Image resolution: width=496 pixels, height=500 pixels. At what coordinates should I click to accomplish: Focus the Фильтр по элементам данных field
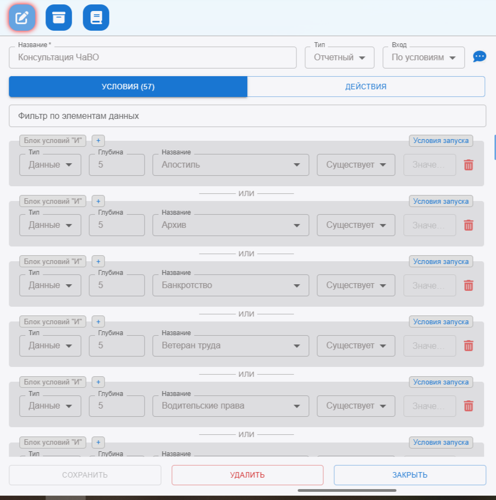[x=247, y=116]
